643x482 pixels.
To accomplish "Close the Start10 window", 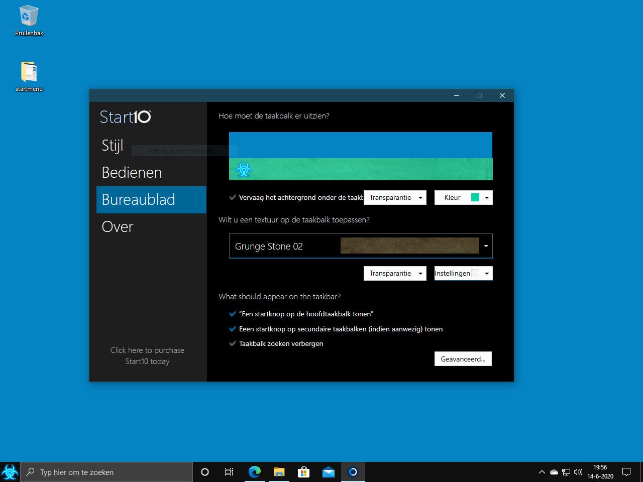I will pyautogui.click(x=502, y=95).
